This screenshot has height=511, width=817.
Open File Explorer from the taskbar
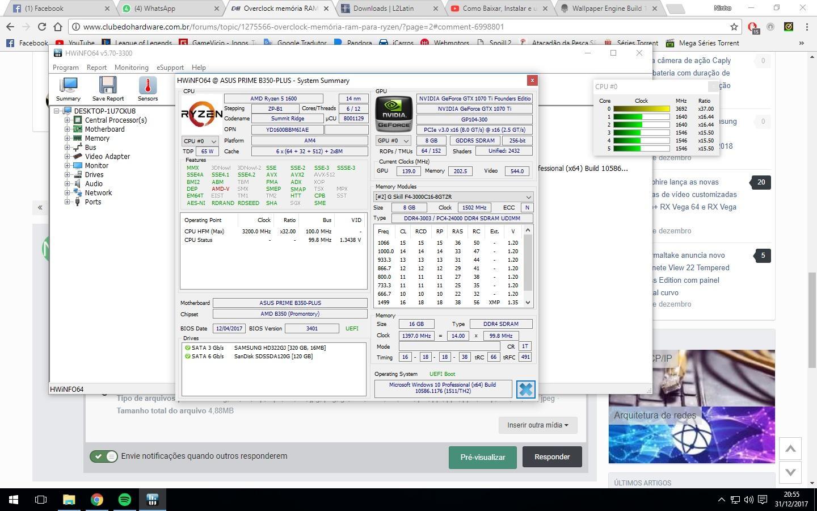pos(69,500)
